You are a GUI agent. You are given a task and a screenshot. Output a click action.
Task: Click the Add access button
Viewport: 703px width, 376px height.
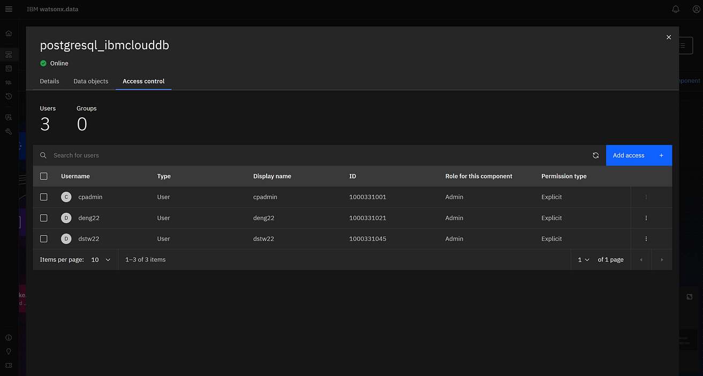(x=639, y=155)
